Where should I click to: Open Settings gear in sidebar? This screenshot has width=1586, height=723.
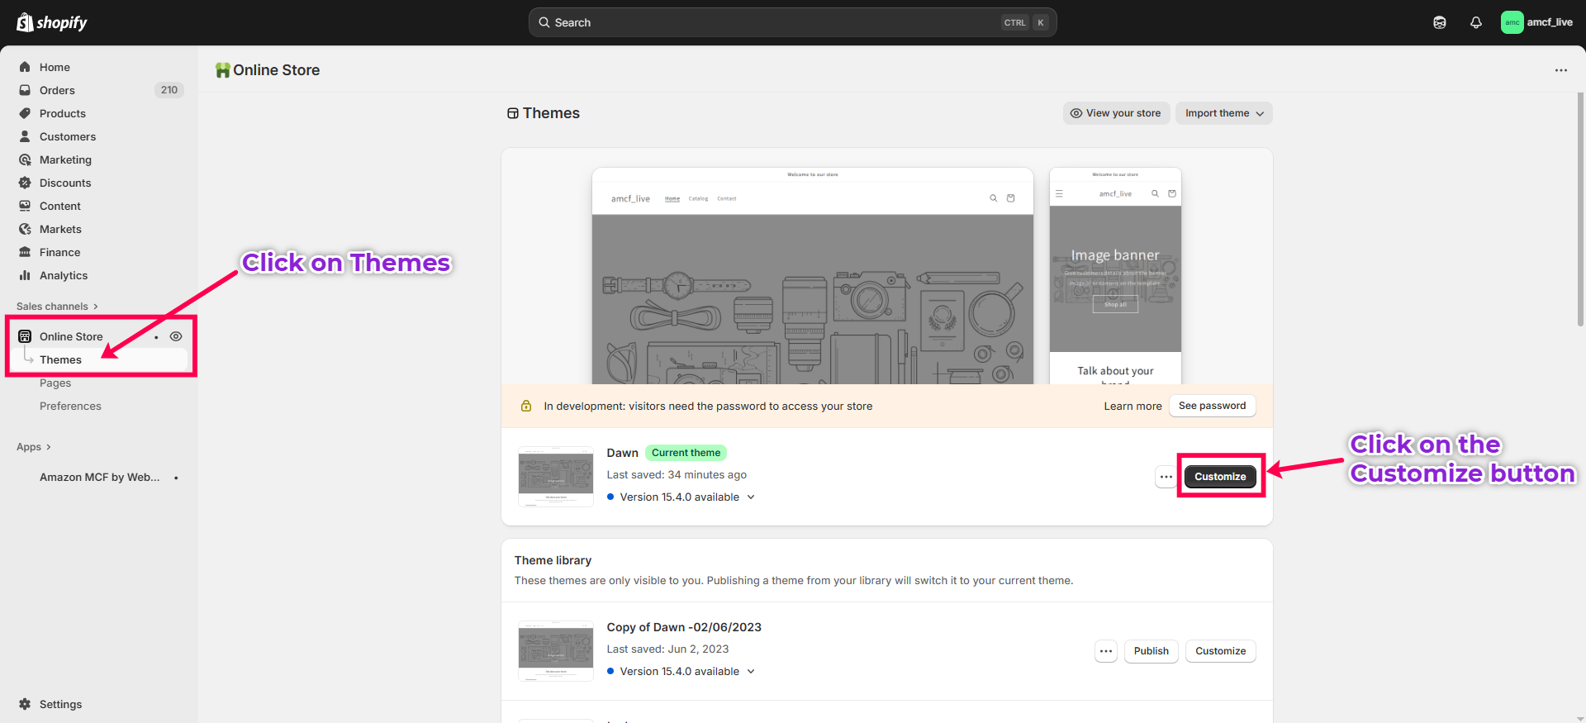click(26, 704)
